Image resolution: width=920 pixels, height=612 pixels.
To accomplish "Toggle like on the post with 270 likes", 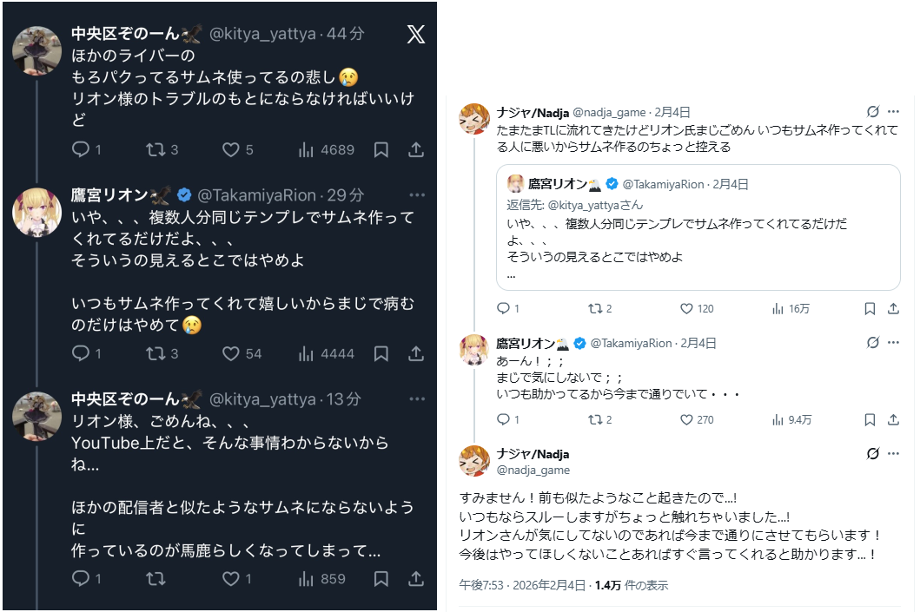I will pos(686,419).
